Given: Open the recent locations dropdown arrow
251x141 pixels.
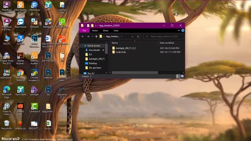Looking at the screenshot, I should (93, 36).
